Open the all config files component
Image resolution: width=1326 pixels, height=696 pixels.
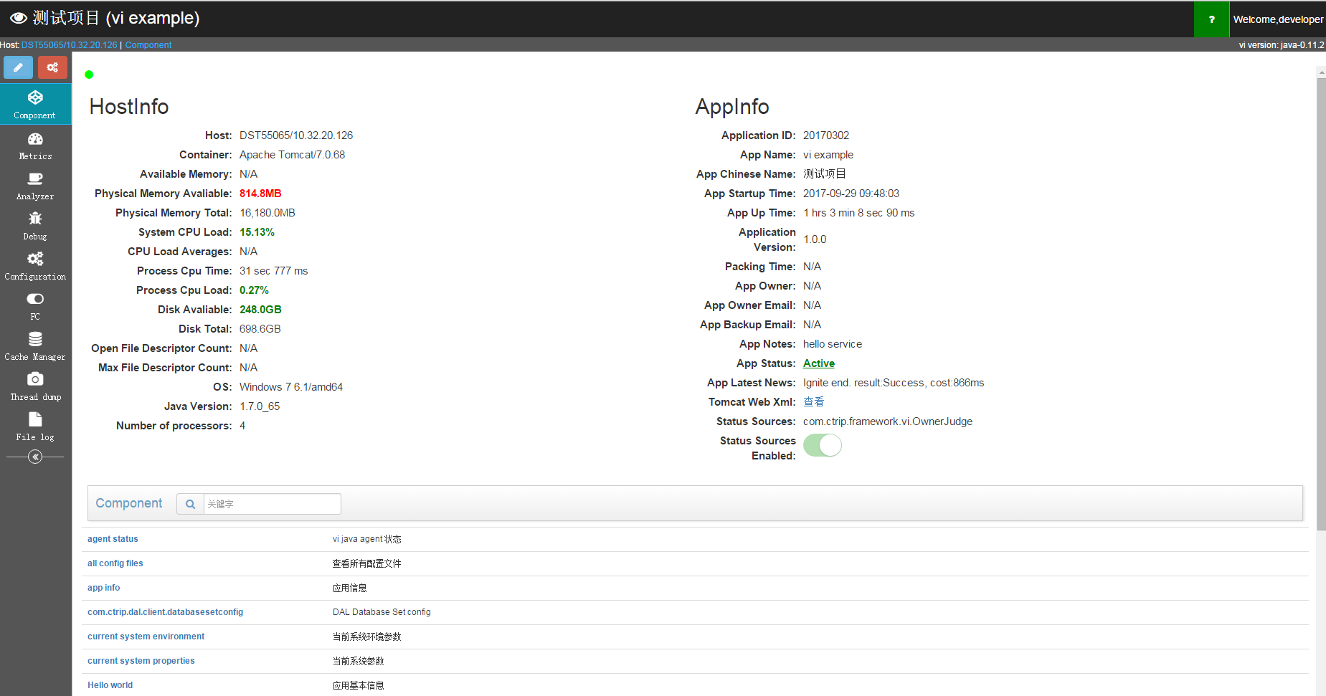click(x=115, y=563)
